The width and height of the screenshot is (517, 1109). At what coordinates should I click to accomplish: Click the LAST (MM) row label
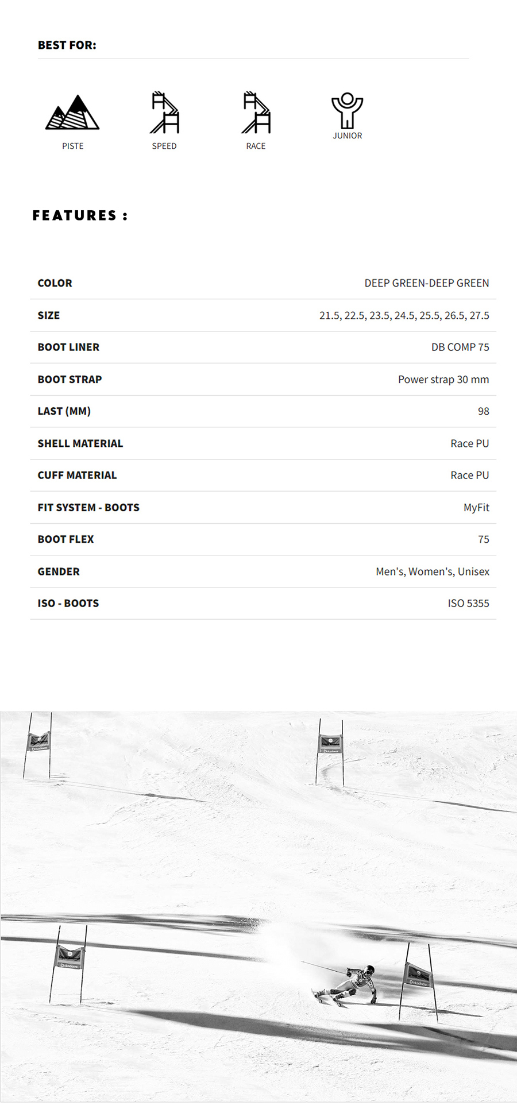64,411
